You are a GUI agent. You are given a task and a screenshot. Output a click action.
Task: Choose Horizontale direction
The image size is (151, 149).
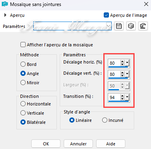tap(23, 104)
